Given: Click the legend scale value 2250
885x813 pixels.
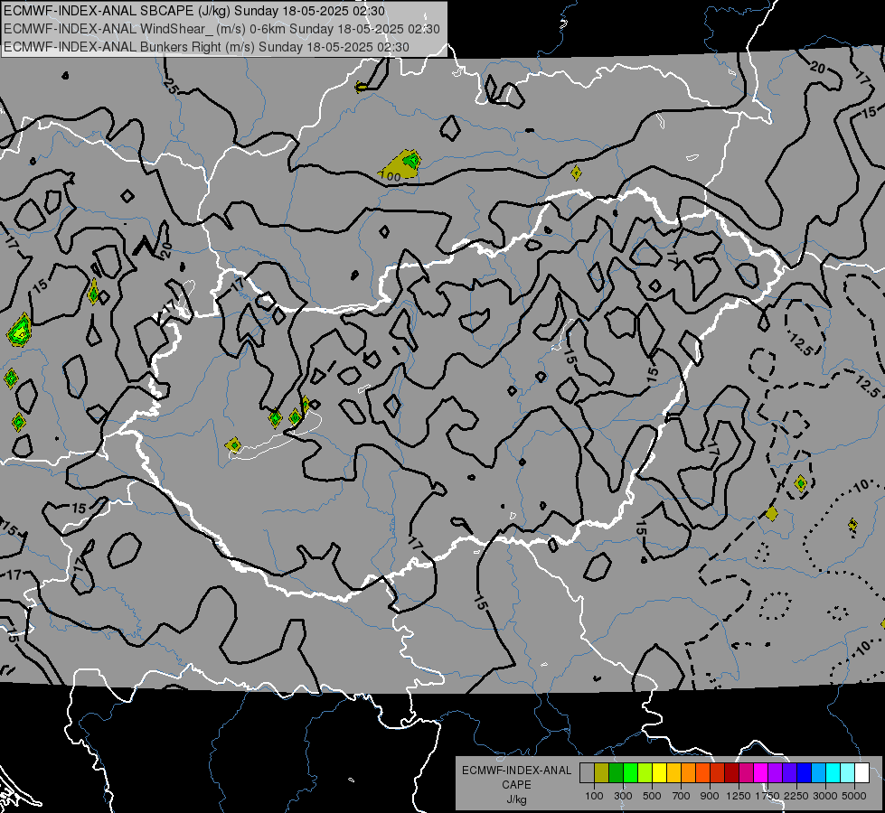Looking at the screenshot, I should [796, 796].
